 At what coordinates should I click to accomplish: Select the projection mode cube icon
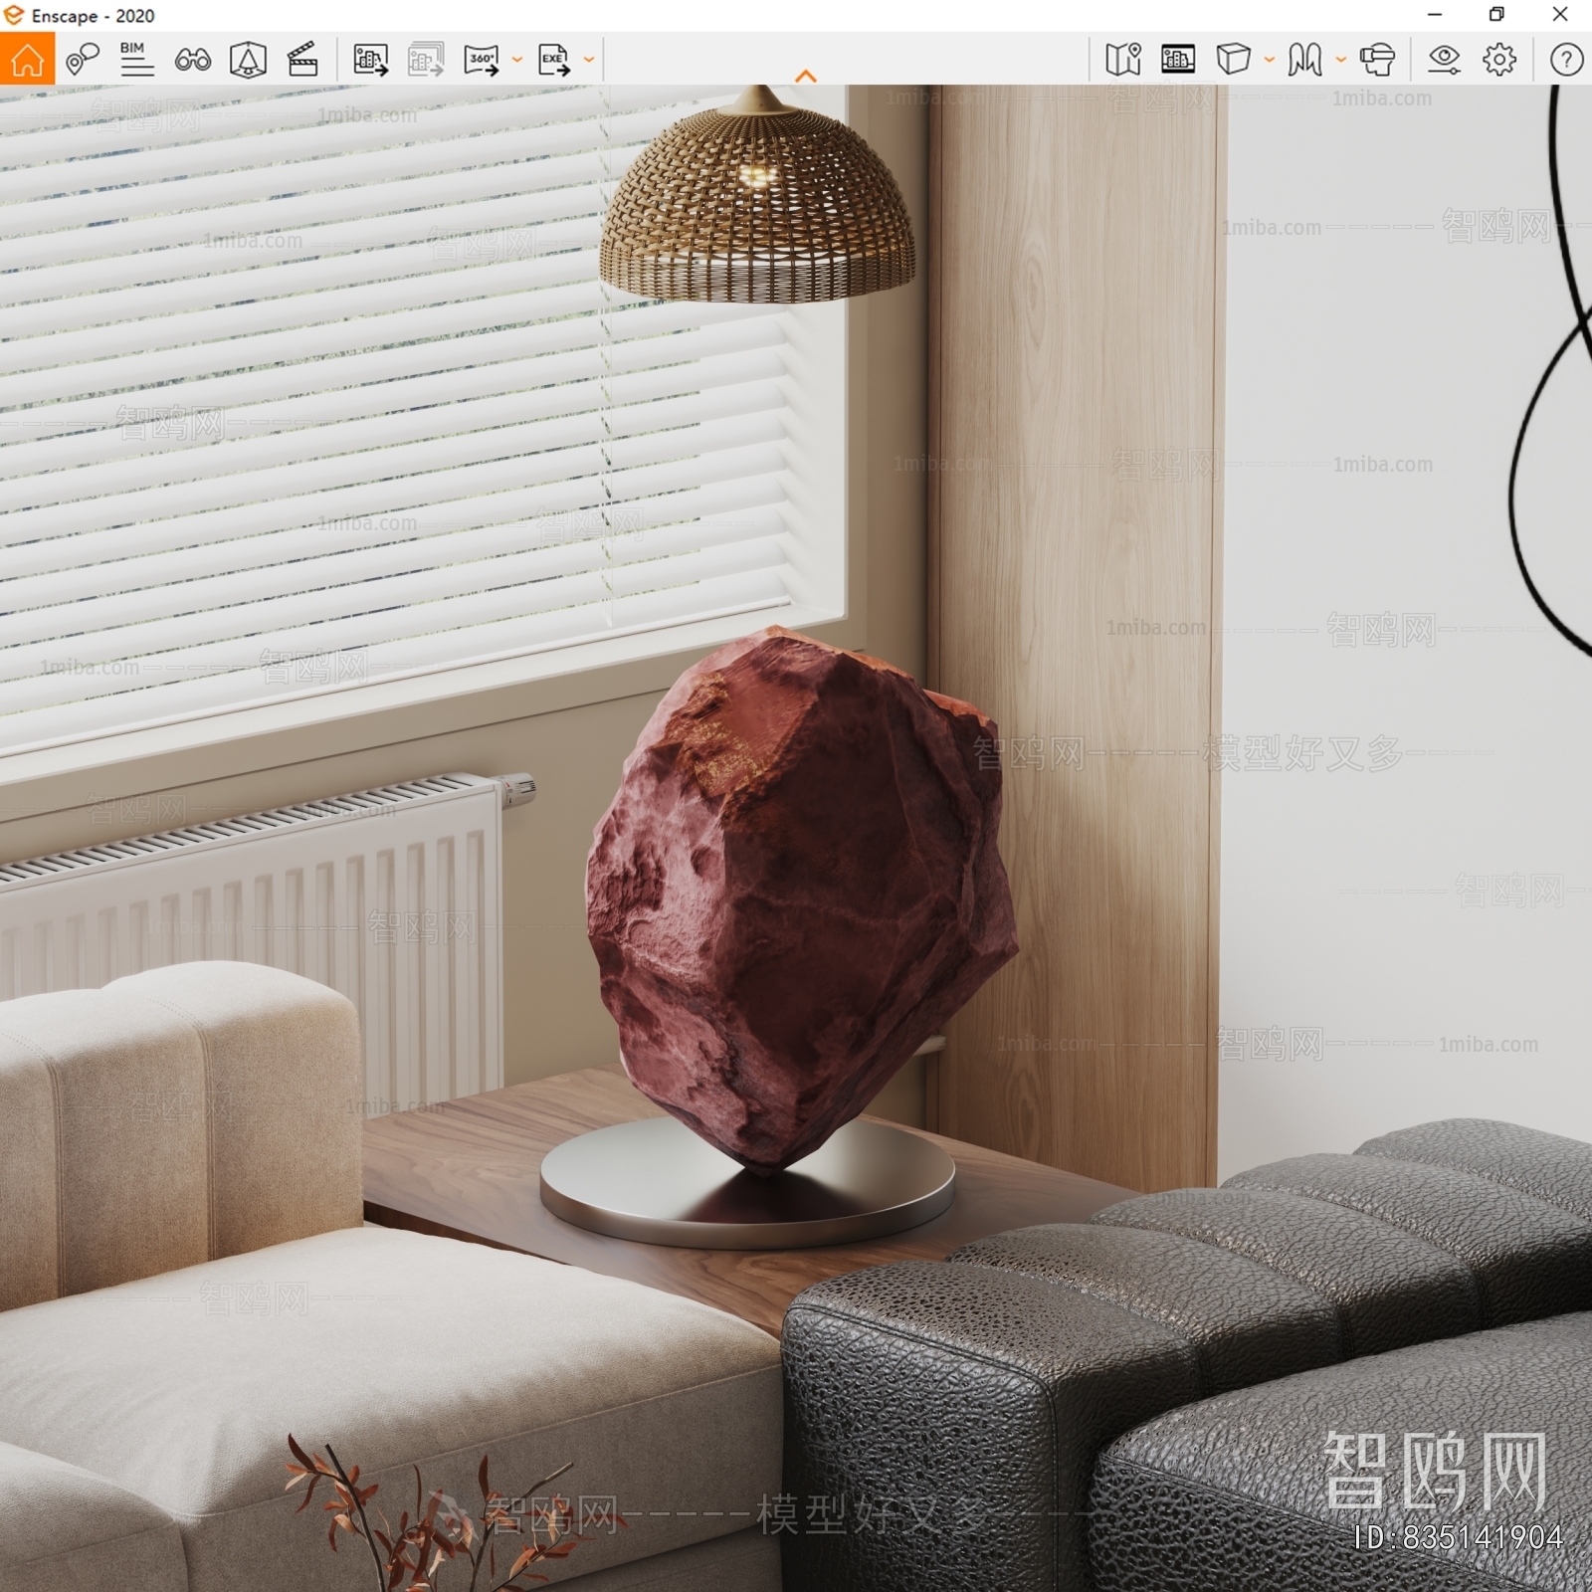point(1233,60)
